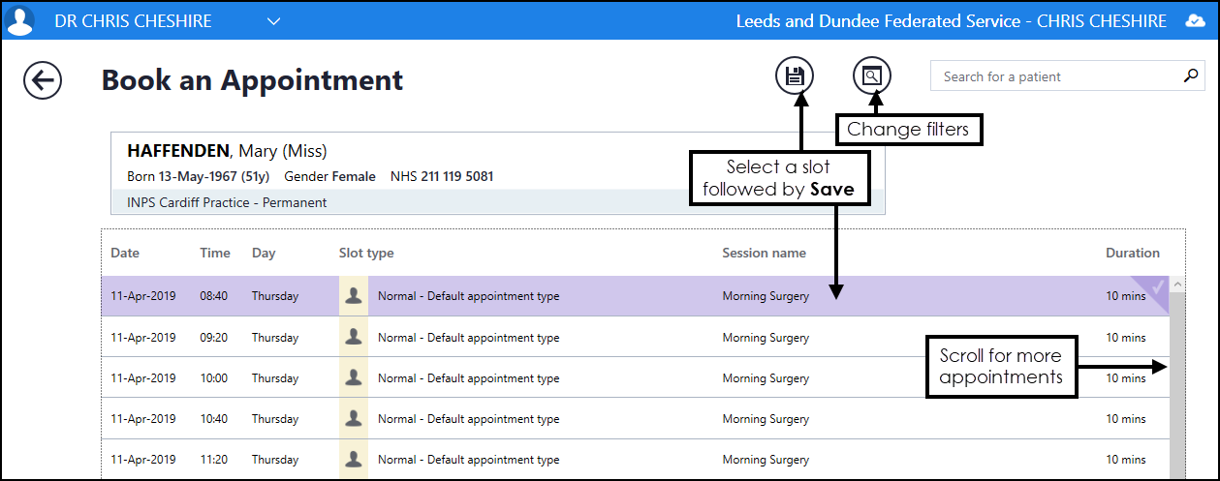Sort by the Date column header
Screen dimensions: 1220x481
[x=125, y=253]
